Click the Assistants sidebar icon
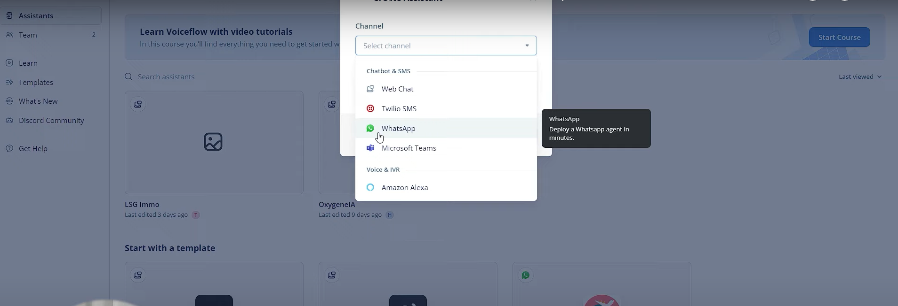 click(9, 15)
